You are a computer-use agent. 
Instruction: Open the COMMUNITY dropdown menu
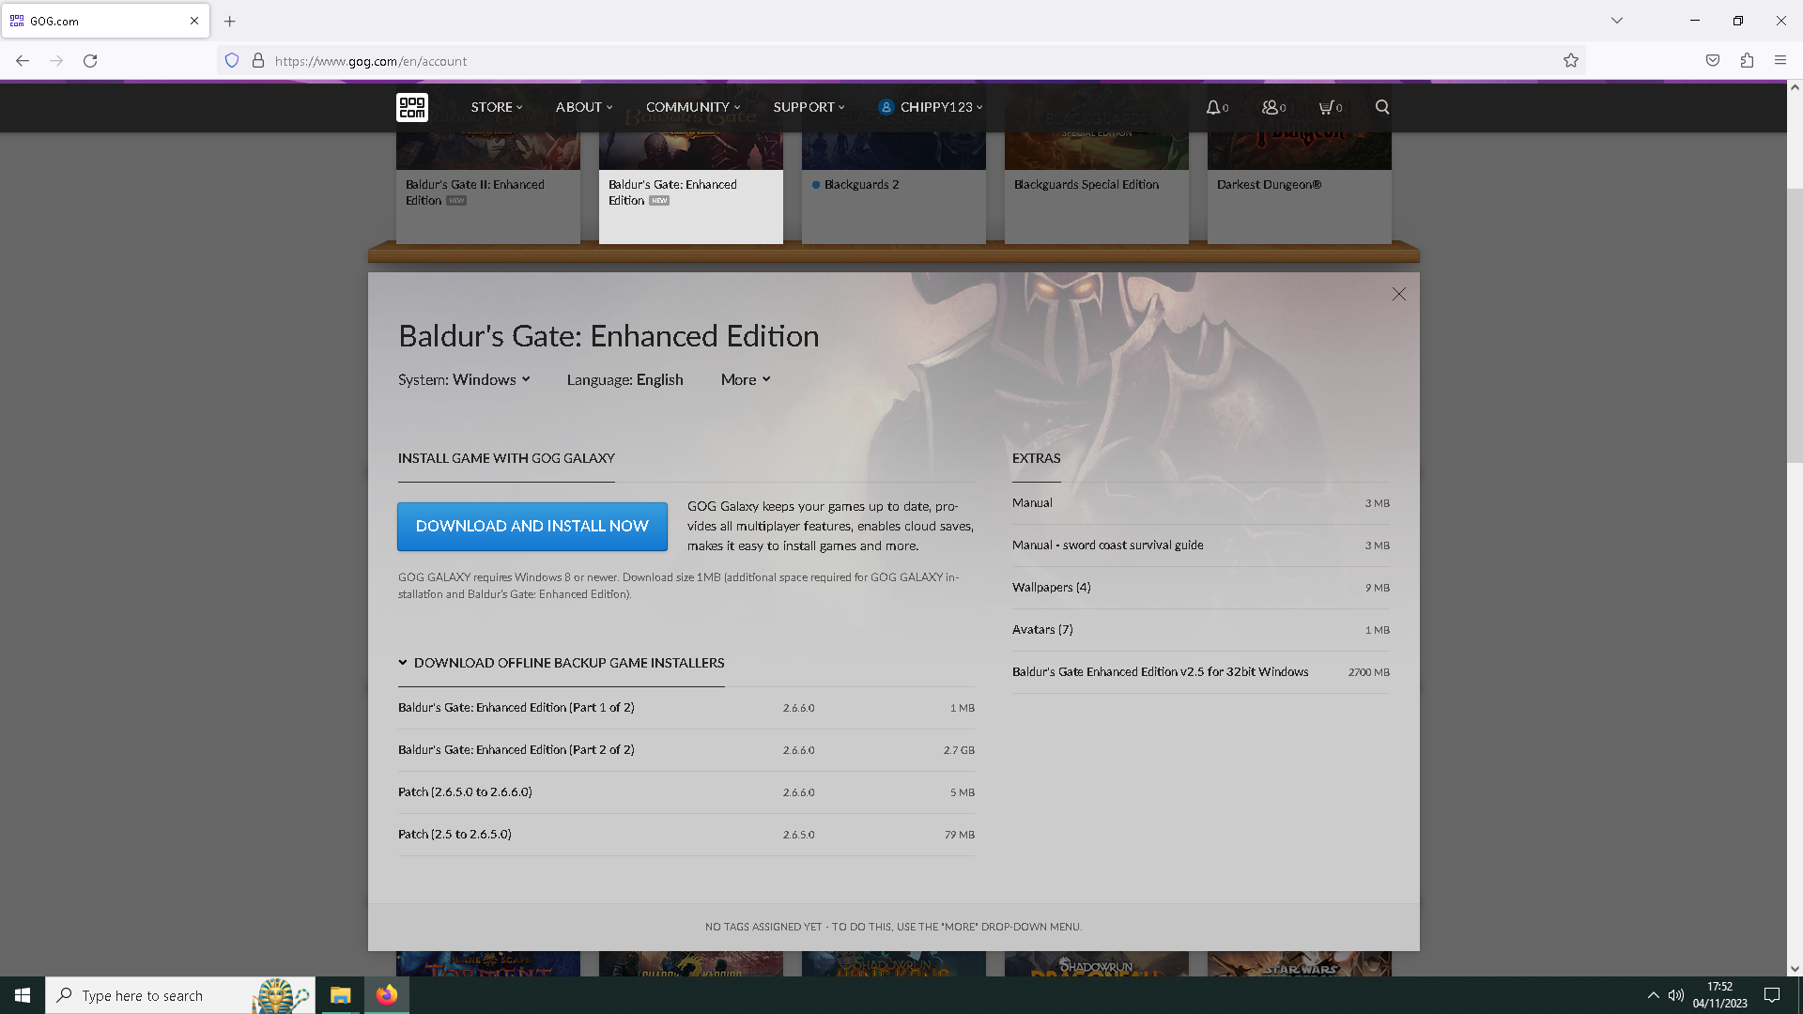point(693,107)
